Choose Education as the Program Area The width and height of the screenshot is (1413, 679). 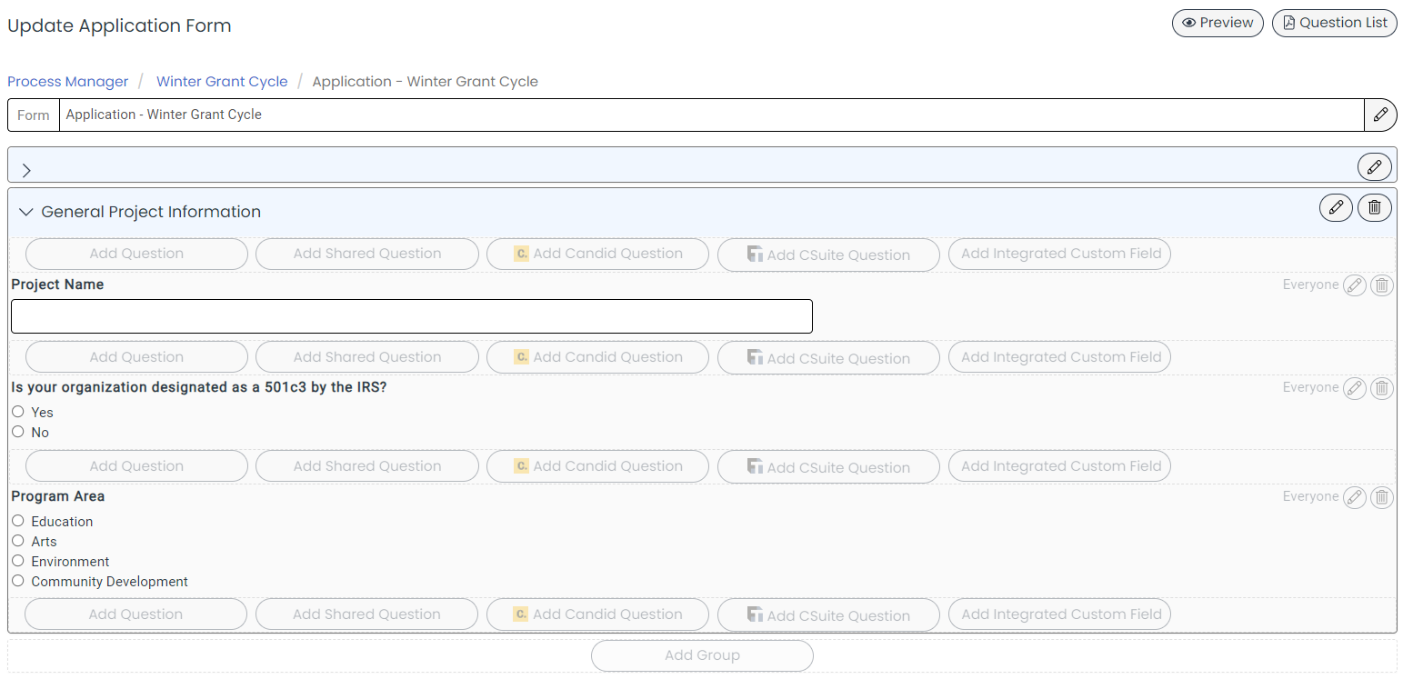pos(17,520)
